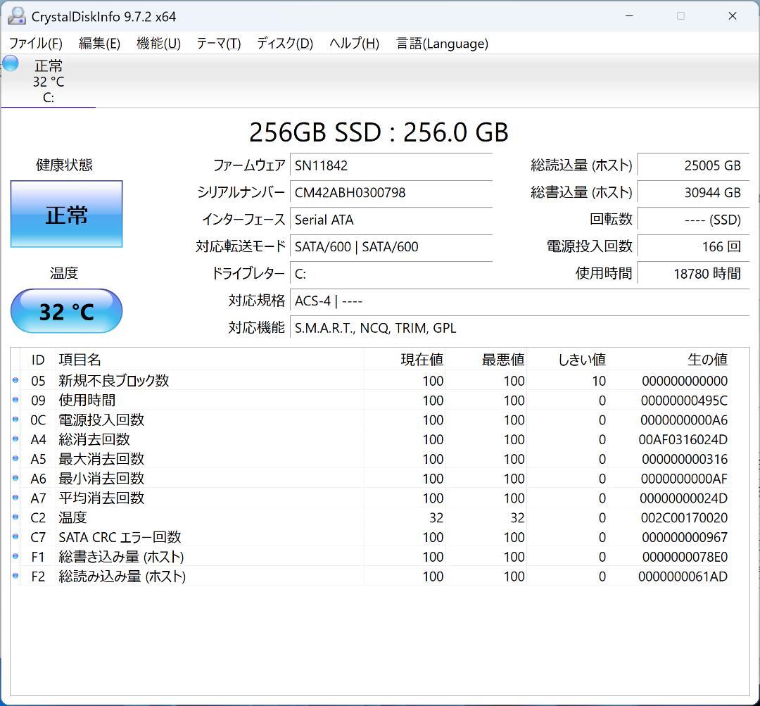
Task: Click the 32 °C temperature display button
Action: click(66, 310)
